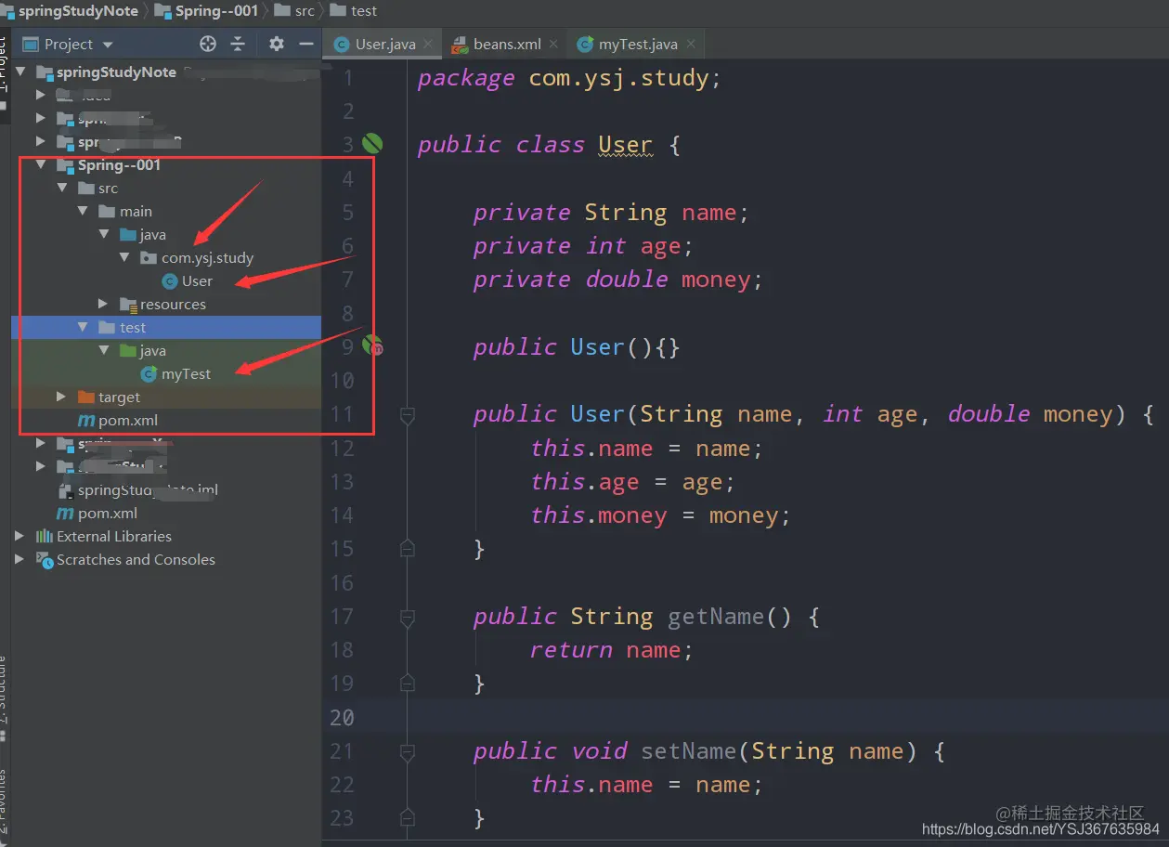Click the locate/scroll-from-source target icon
The height and width of the screenshot is (847, 1169).
[208, 44]
